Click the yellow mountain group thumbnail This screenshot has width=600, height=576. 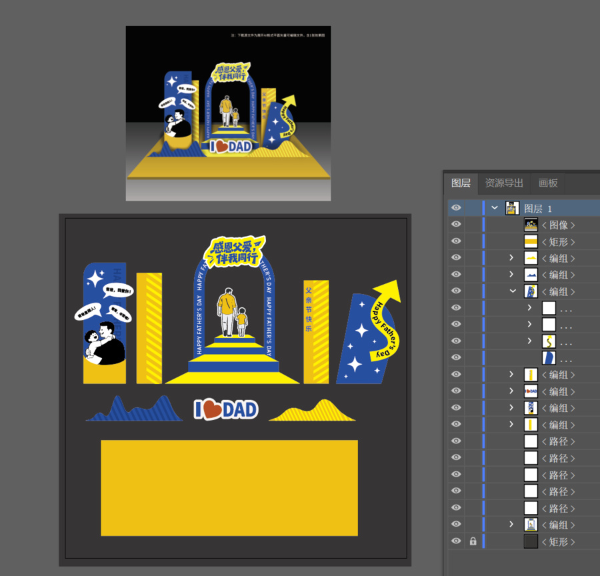[531, 258]
